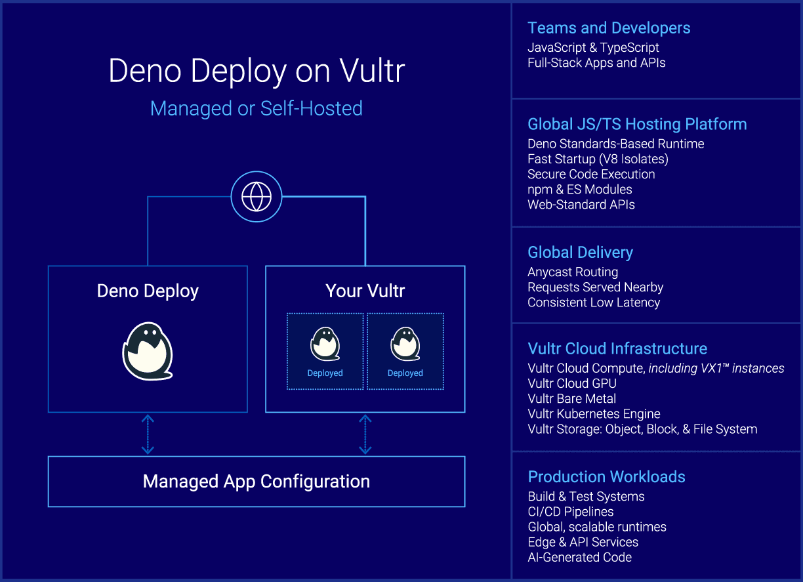
Task: Expand the first Deployed dashed sub-panel
Action: coord(325,351)
